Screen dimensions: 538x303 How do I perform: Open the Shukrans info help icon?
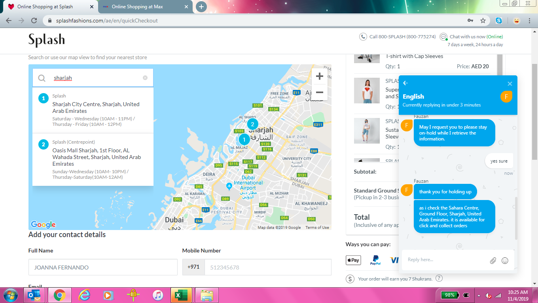click(439, 279)
